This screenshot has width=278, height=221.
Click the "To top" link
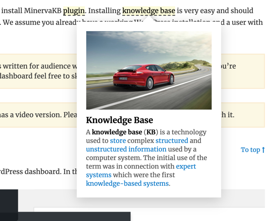[x=253, y=150]
